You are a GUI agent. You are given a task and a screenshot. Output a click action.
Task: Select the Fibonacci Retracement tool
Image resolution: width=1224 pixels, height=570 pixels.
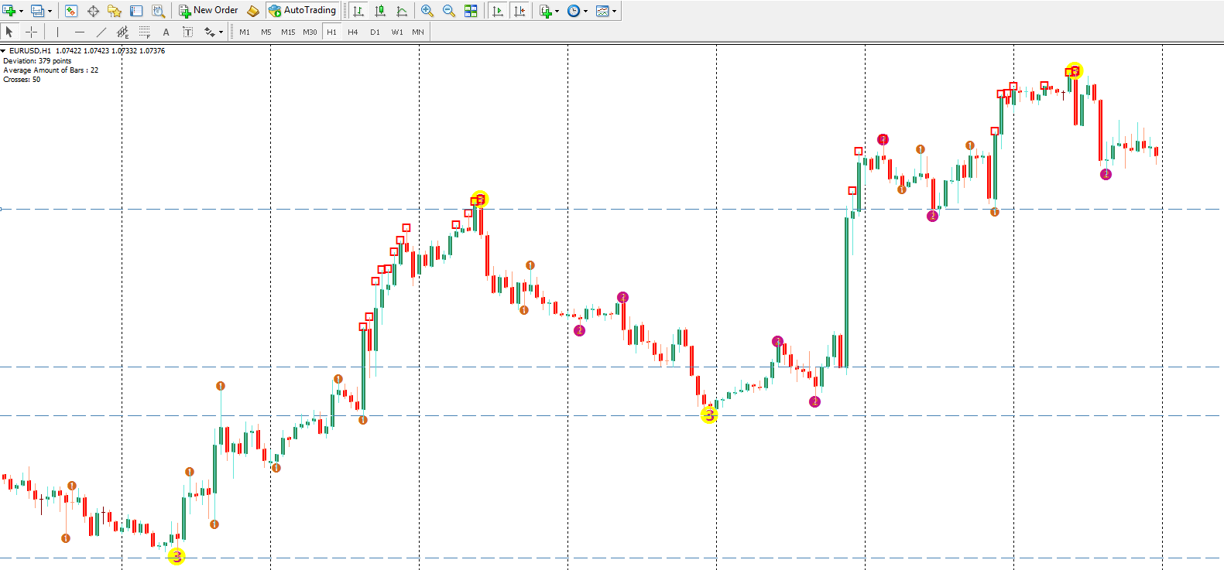(x=144, y=32)
